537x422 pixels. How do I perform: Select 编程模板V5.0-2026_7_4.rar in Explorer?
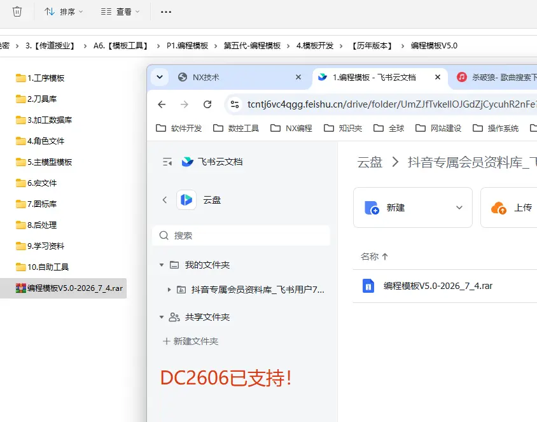63,288
